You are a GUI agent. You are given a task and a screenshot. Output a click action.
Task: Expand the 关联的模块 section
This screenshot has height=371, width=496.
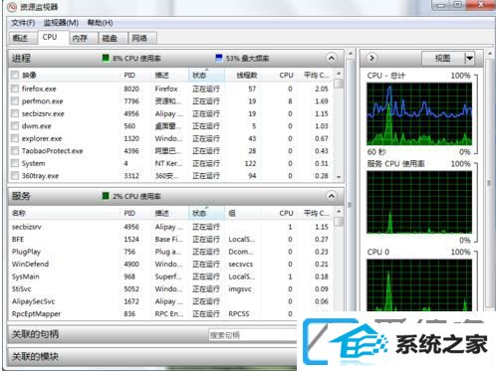[x=152, y=356]
